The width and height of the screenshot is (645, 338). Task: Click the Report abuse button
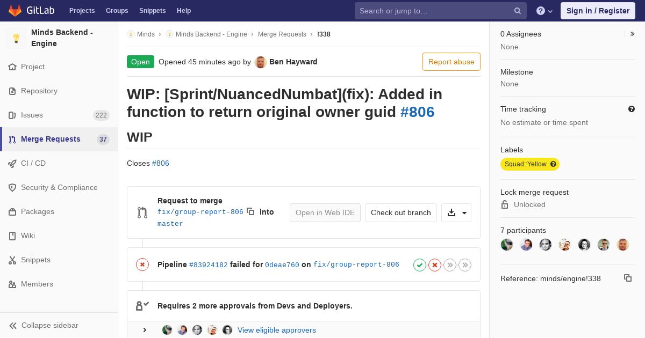(x=451, y=62)
